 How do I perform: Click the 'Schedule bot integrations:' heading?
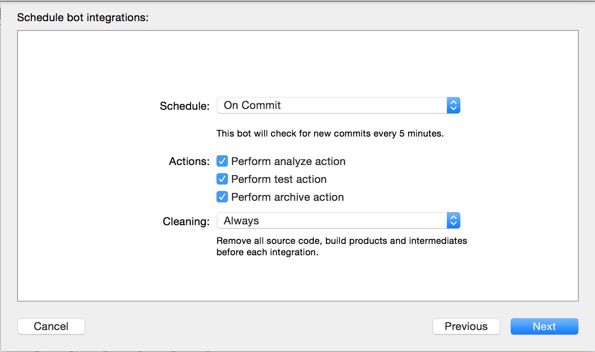pos(83,17)
